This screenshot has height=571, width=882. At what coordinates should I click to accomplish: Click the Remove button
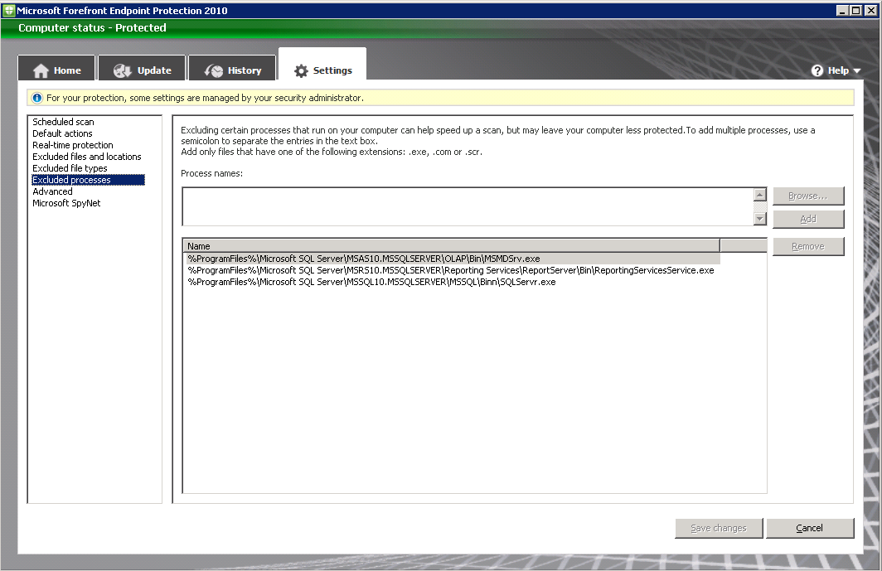tap(808, 246)
